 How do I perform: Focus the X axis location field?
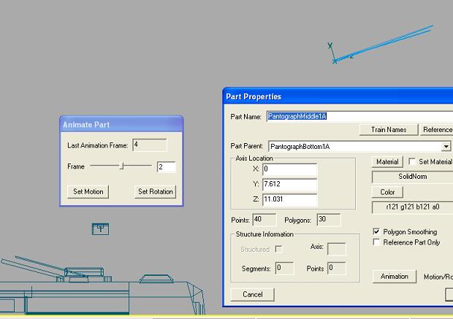coord(289,169)
